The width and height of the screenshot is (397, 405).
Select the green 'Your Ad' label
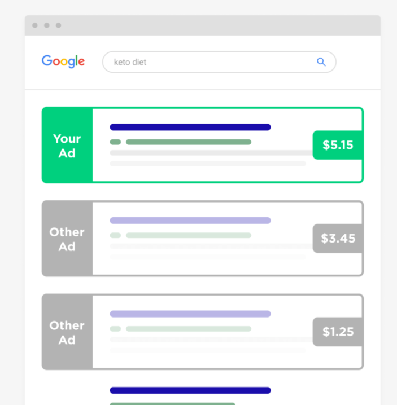(x=67, y=146)
